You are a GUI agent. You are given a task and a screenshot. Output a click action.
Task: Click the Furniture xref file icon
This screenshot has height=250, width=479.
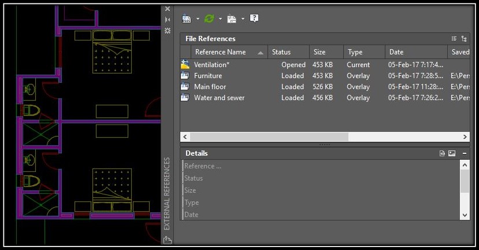(x=185, y=75)
